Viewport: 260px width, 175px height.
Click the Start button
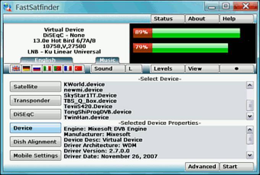pos(237,166)
